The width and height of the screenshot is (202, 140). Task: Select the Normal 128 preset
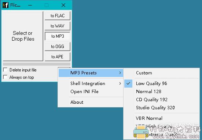pos(162,92)
